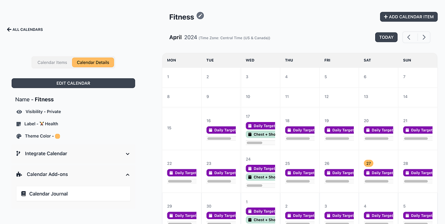Go to the next month
This screenshot has height=224, width=445.
[424, 37]
